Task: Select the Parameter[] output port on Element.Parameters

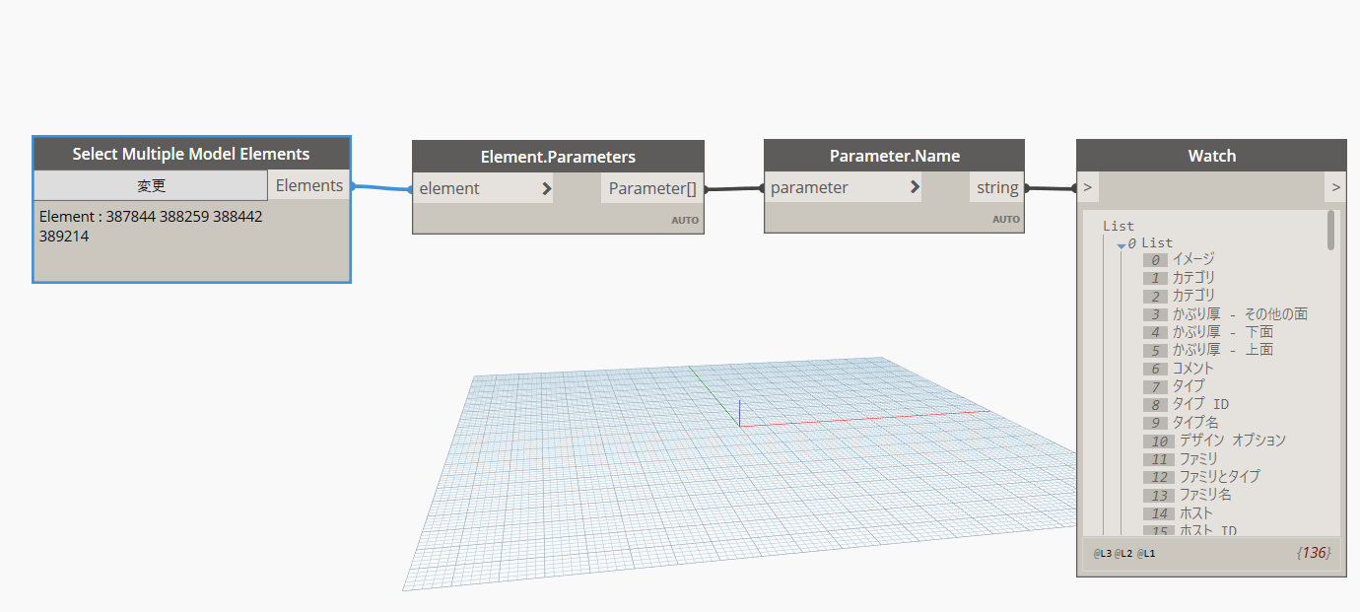Action: point(652,187)
